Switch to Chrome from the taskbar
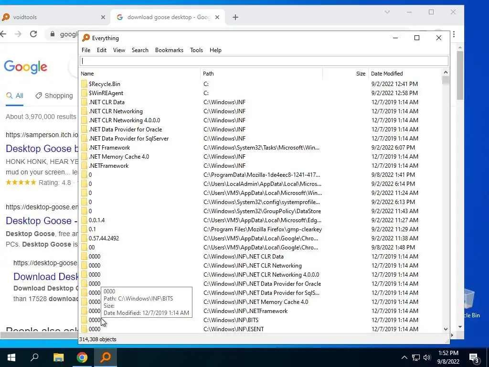489x367 pixels. 82,357
